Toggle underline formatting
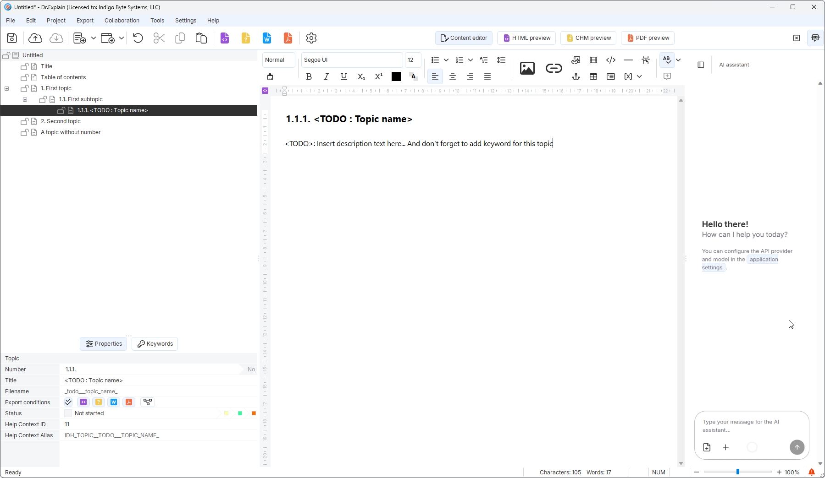Image resolution: width=825 pixels, height=478 pixels. [x=344, y=76]
